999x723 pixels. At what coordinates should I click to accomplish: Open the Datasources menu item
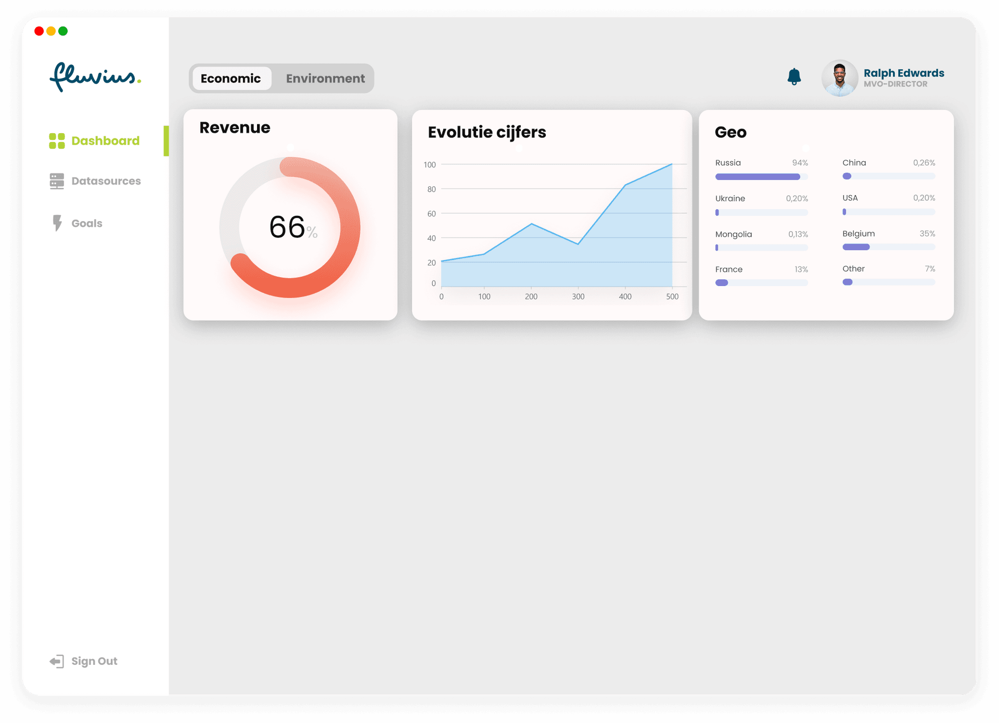point(106,181)
